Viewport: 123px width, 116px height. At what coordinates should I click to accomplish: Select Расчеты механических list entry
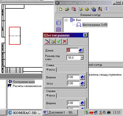point(27,86)
